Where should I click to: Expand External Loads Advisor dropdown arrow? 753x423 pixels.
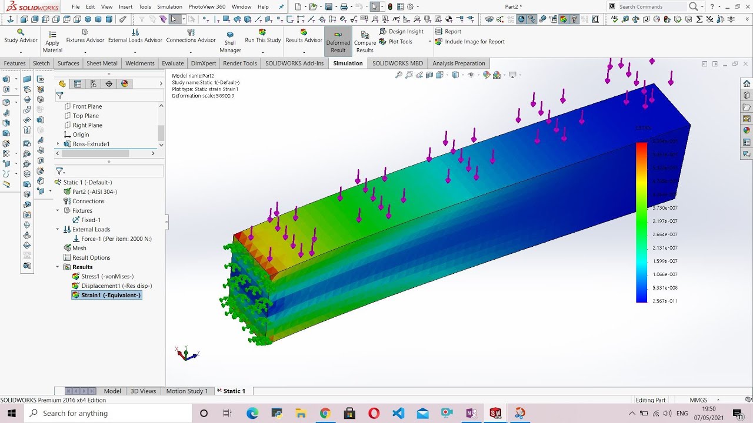click(x=135, y=52)
